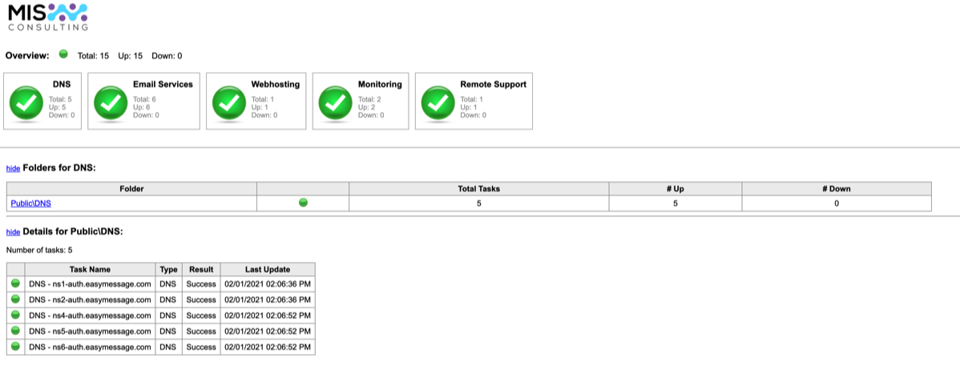Hide the Folders for DNS section
The image size is (960, 386).
point(13,169)
